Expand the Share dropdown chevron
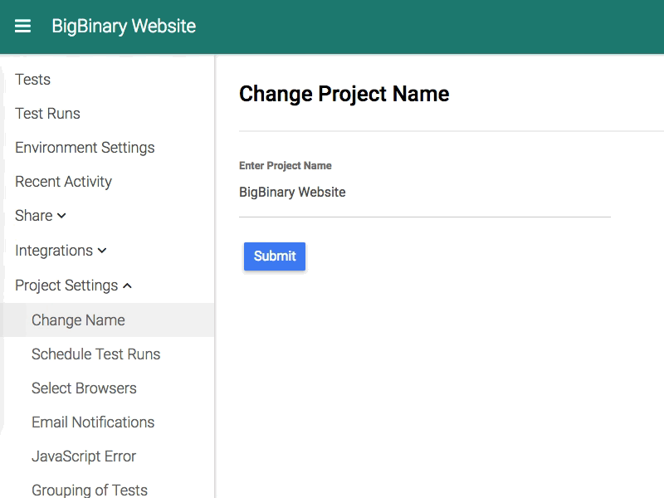 (61, 216)
